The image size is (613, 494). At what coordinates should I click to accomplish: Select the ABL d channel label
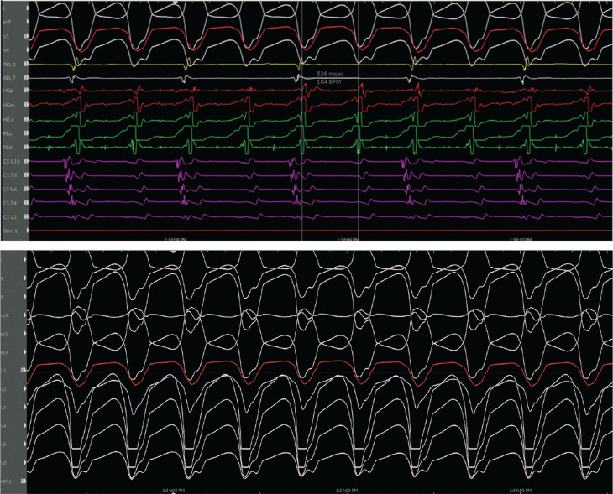[9, 64]
